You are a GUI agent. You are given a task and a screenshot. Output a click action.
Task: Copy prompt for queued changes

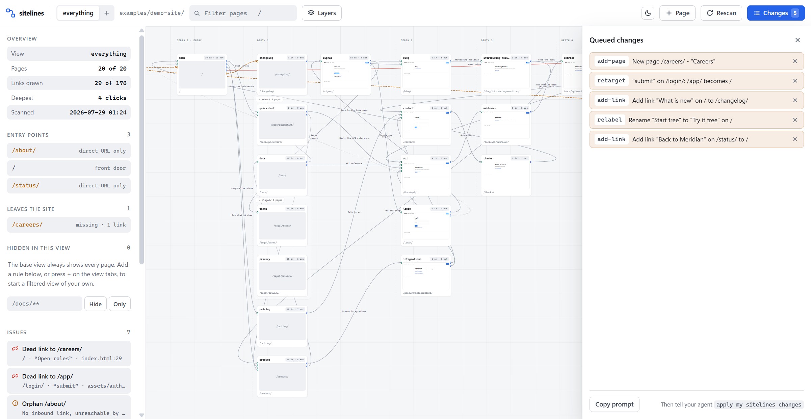[x=614, y=404]
